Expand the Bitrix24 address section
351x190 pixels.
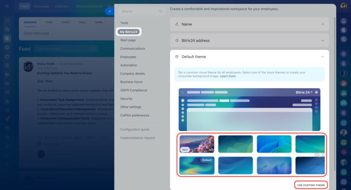tap(249, 40)
